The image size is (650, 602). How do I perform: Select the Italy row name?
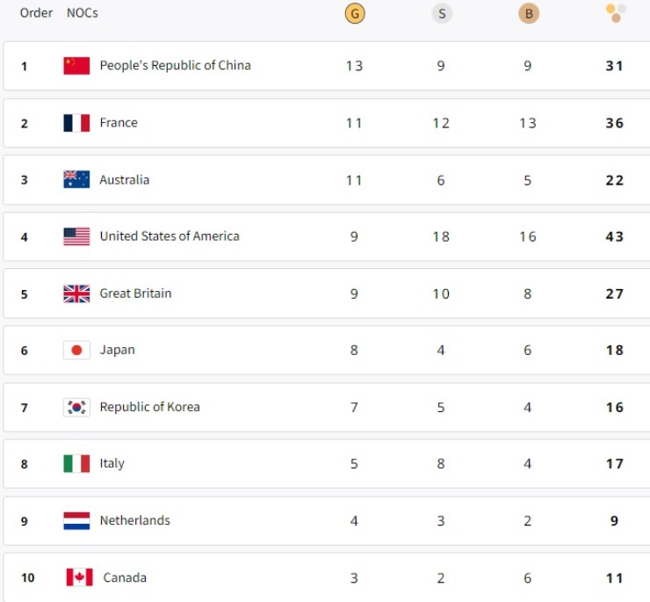tap(112, 463)
